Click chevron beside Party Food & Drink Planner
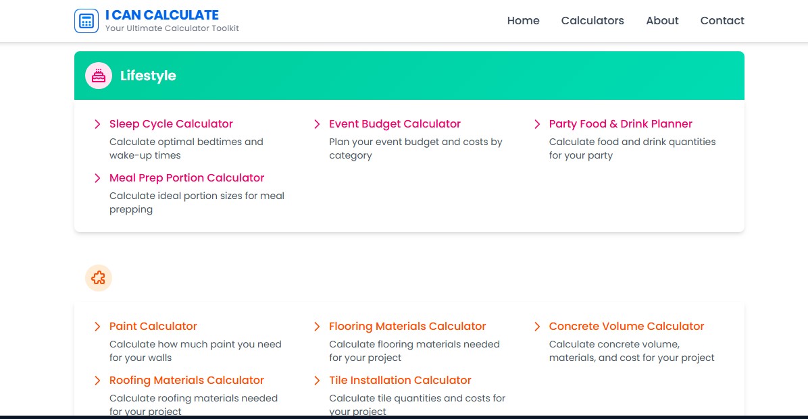 [537, 124]
